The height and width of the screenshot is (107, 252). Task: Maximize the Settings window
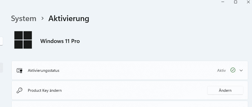click(236, 2)
